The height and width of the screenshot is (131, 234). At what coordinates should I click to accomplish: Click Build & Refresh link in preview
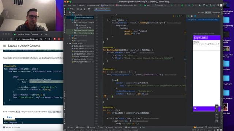click(x=208, y=20)
